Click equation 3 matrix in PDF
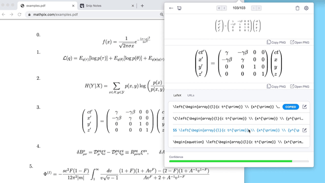 [x=123, y=121]
